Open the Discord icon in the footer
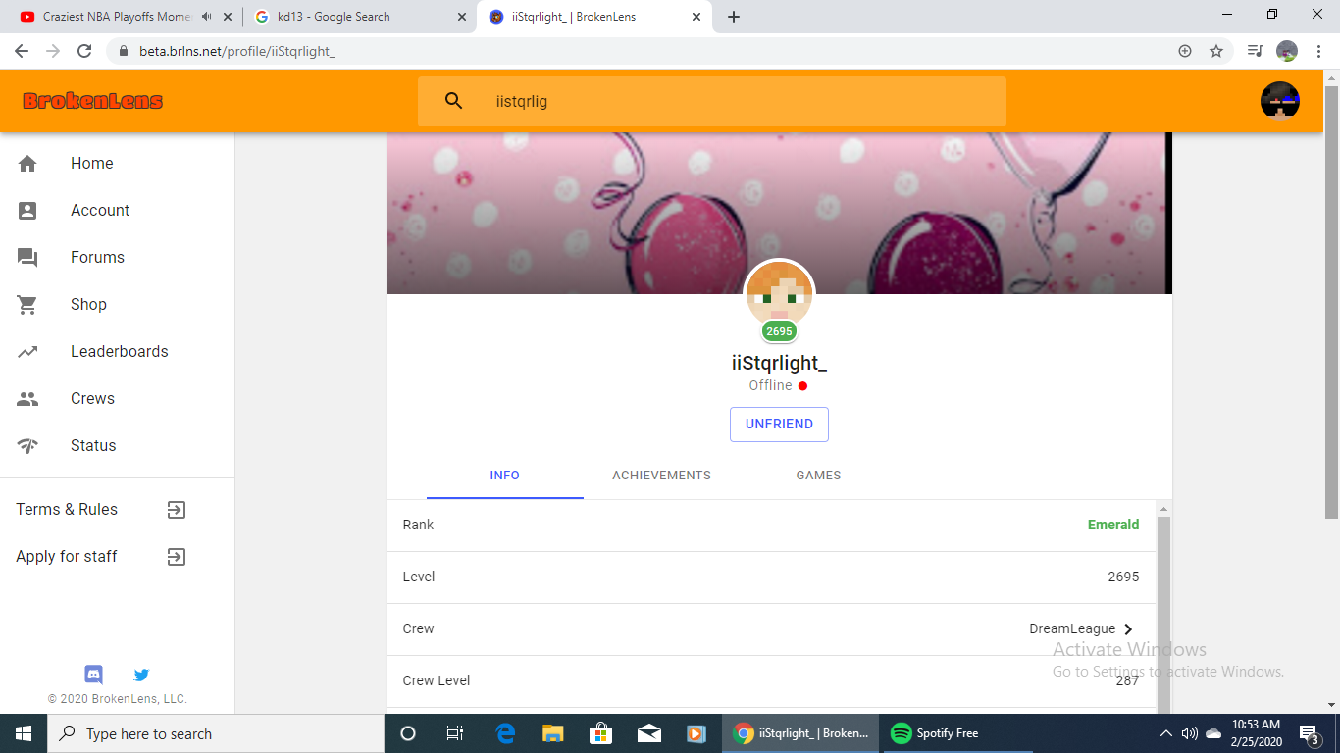This screenshot has height=753, width=1340. click(x=94, y=675)
